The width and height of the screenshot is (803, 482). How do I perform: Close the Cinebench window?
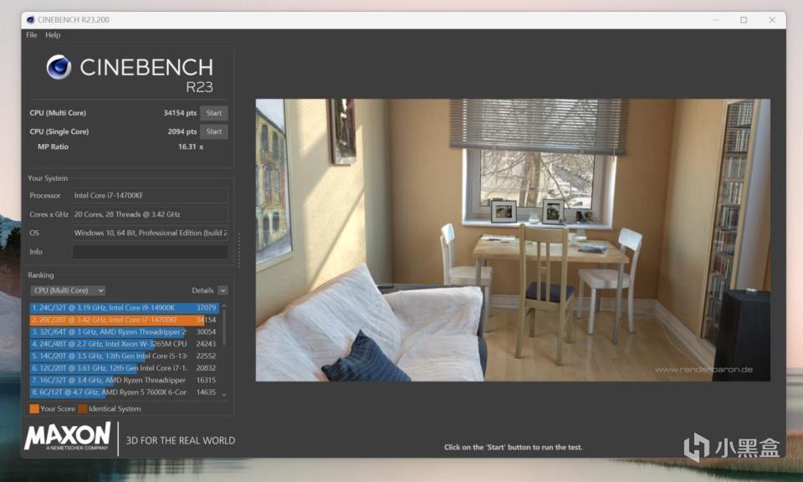coord(772,20)
